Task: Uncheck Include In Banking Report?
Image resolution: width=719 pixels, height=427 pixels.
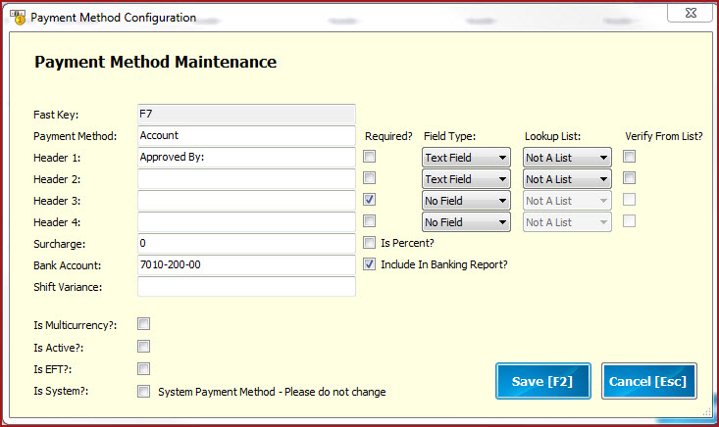Action: pos(369,264)
